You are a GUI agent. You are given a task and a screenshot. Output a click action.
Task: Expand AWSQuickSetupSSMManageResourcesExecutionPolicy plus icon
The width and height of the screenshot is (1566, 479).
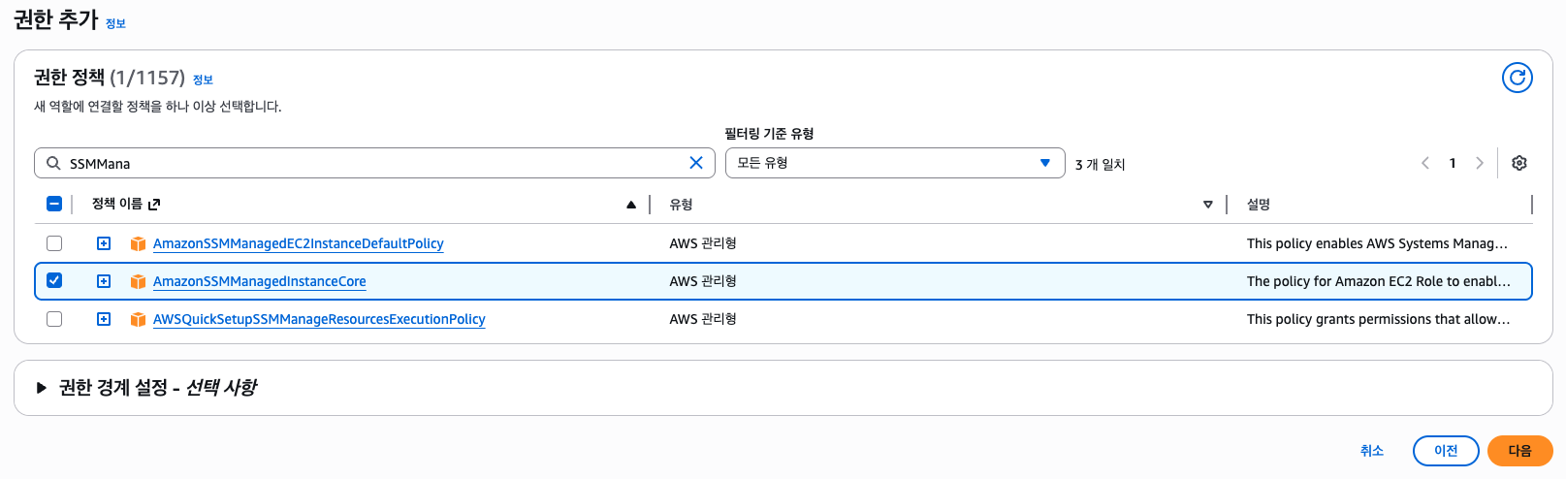[104, 319]
